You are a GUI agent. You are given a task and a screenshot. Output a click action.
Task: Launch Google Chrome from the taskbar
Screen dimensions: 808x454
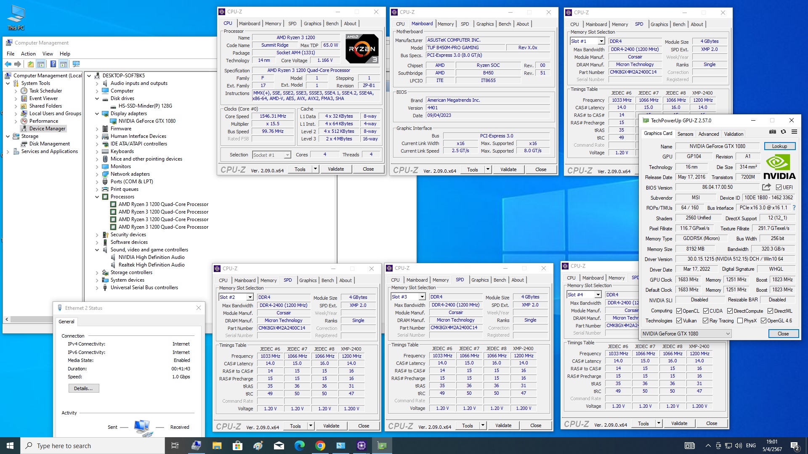click(320, 446)
